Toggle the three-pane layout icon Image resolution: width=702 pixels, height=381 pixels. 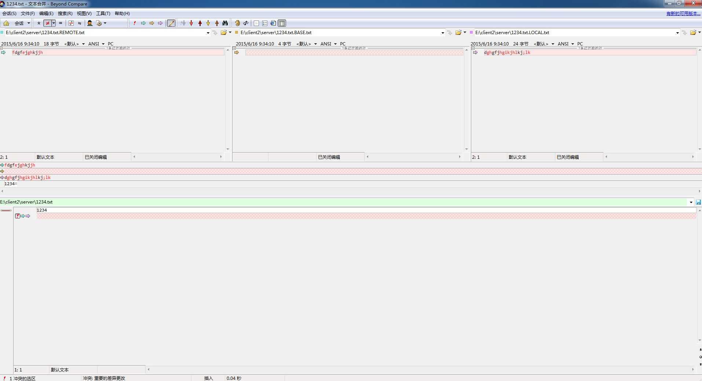(x=282, y=23)
